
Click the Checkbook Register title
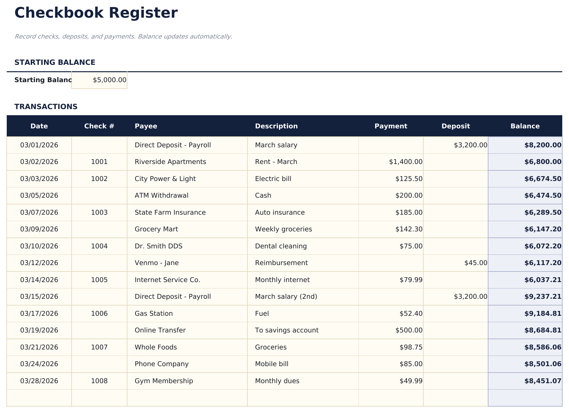click(96, 13)
